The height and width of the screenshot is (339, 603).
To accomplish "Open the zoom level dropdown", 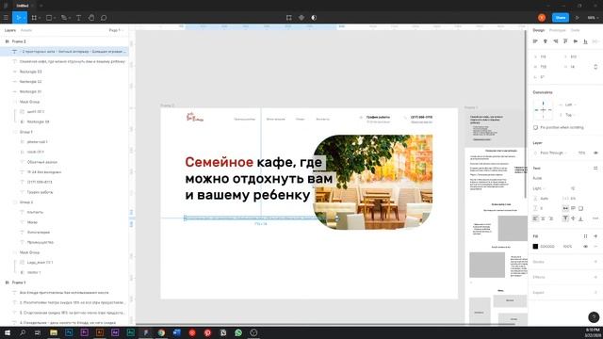I will click(x=593, y=18).
